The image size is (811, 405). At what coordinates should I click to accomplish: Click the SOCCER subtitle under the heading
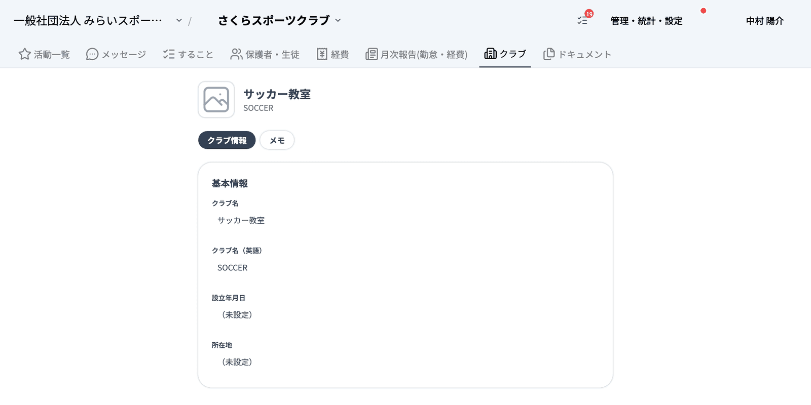click(259, 108)
